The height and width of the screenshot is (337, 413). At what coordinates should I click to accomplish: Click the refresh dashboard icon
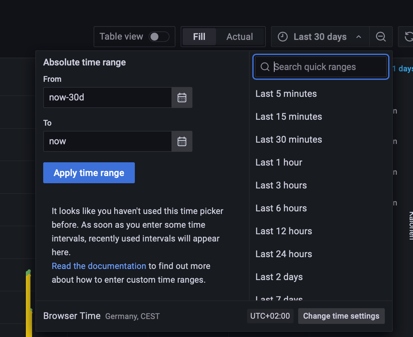(408, 37)
